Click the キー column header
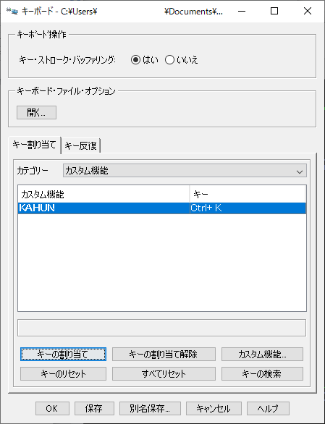Screen dimensions: 325x424 [248, 194]
